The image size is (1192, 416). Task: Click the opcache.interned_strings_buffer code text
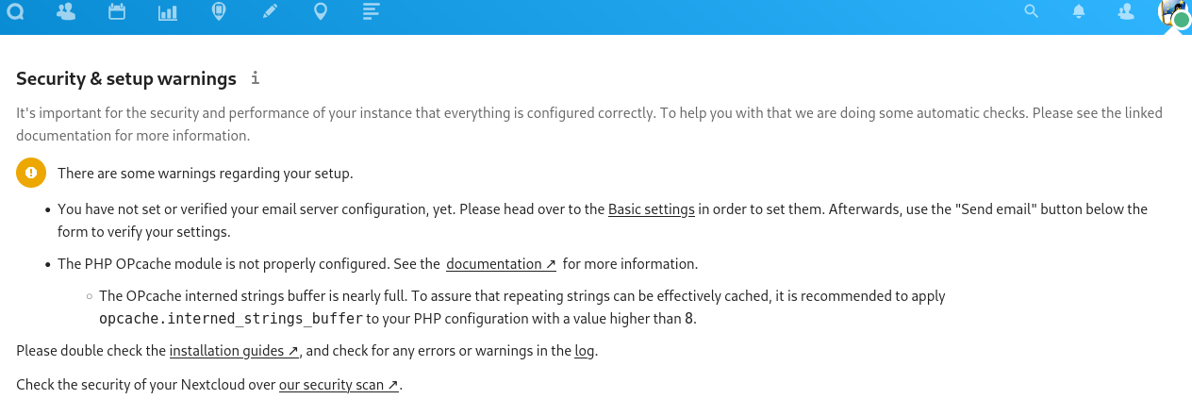click(x=231, y=319)
